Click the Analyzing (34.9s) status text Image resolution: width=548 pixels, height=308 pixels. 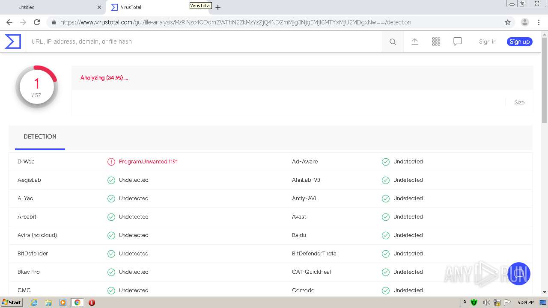tap(104, 78)
